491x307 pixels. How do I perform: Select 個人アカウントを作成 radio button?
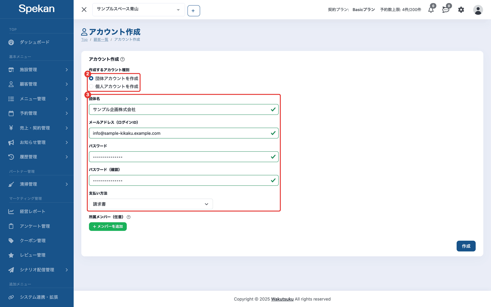tap(91, 86)
